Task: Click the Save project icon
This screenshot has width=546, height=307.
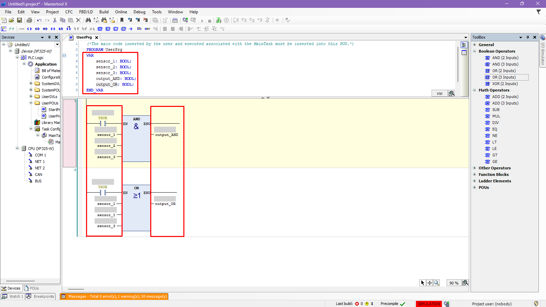Action: 19,20
